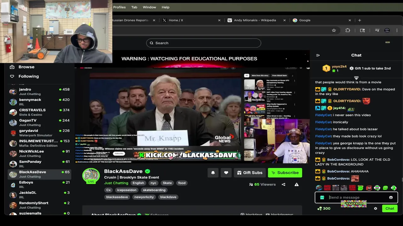Viewport: 403px width, 226px height.
Task: Click the green Subscribe button
Action: pos(285,173)
